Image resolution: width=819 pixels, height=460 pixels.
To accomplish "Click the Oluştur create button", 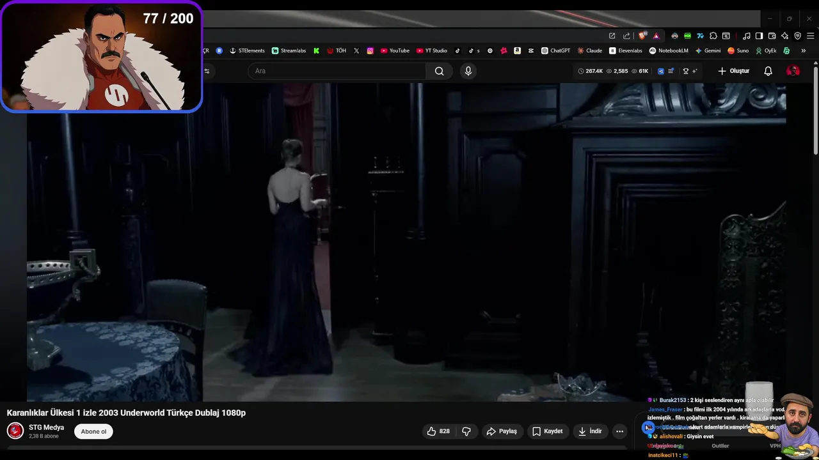I will pos(734,71).
